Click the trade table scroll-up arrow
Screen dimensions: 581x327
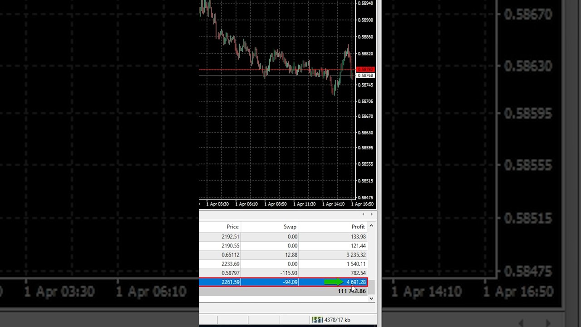click(x=371, y=226)
